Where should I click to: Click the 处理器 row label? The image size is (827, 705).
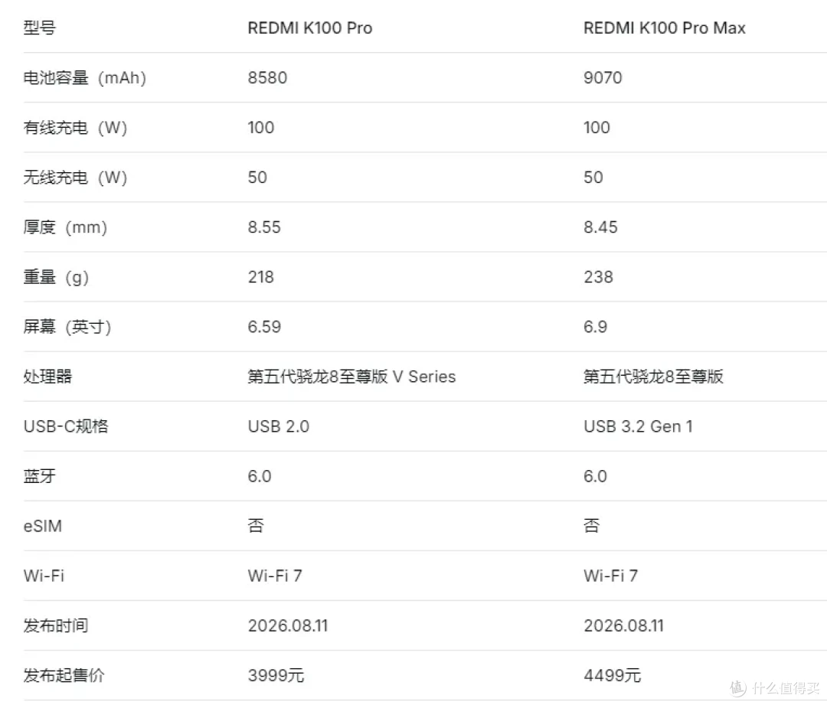tap(47, 377)
